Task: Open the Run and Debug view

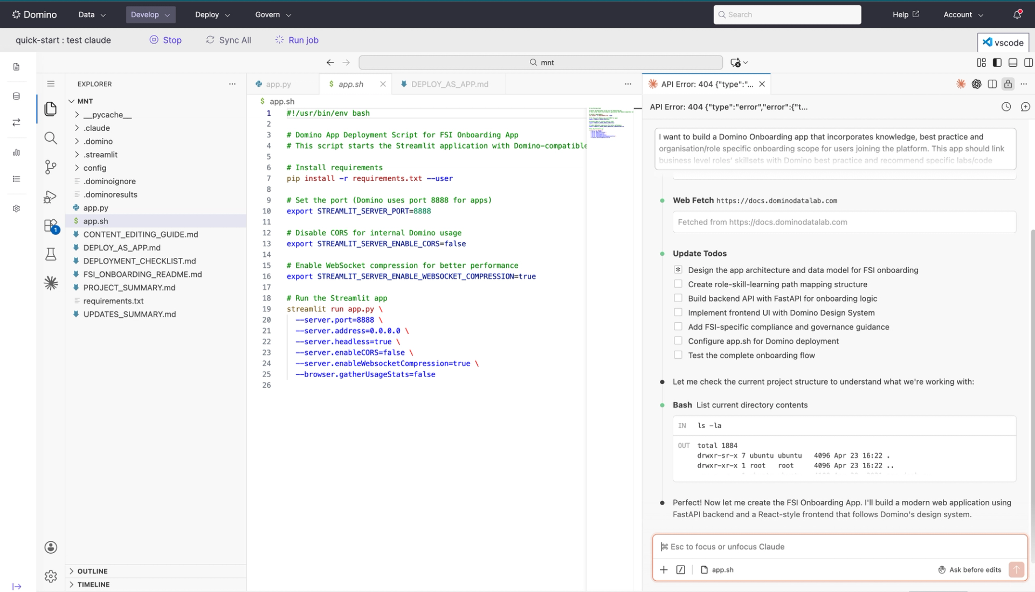Action: tap(51, 197)
